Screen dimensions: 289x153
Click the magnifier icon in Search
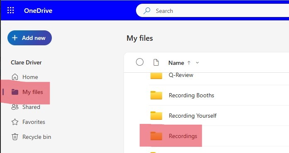147,11
